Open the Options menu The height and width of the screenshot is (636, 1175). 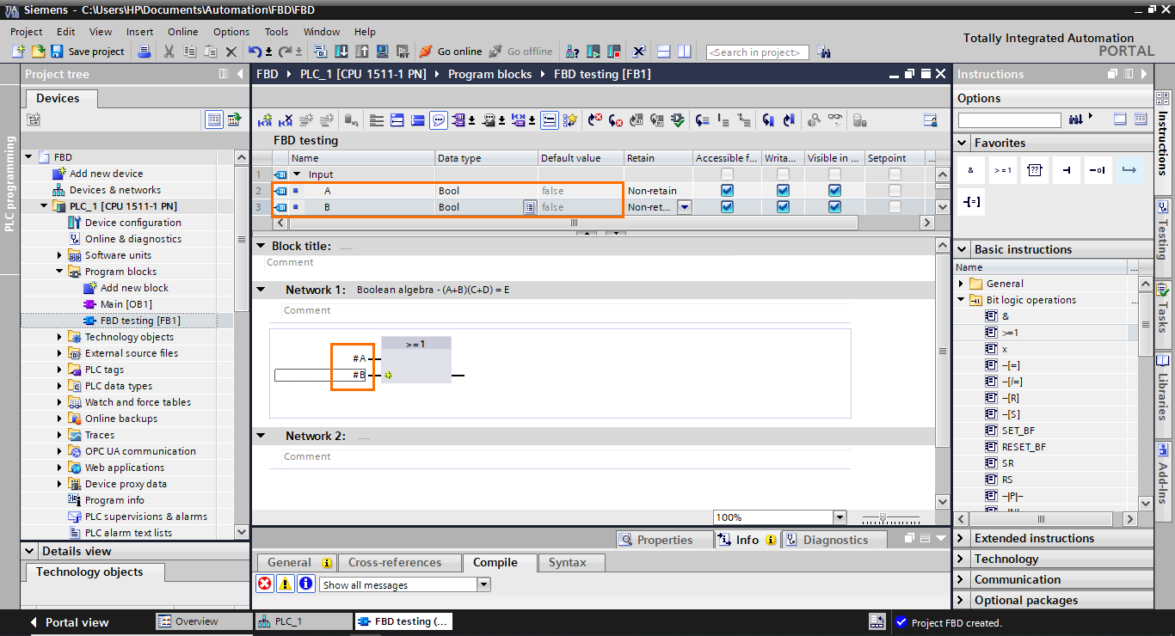point(231,31)
